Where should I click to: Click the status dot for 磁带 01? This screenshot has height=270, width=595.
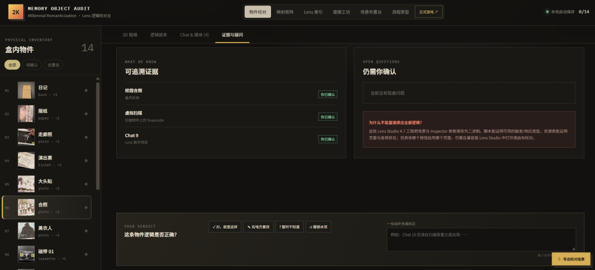tap(86, 255)
